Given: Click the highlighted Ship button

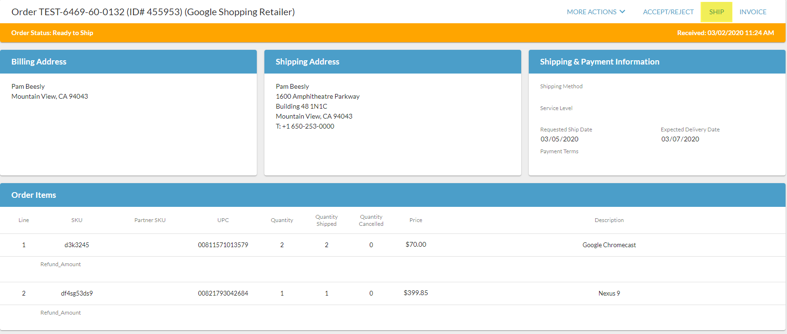Looking at the screenshot, I should 716,12.
